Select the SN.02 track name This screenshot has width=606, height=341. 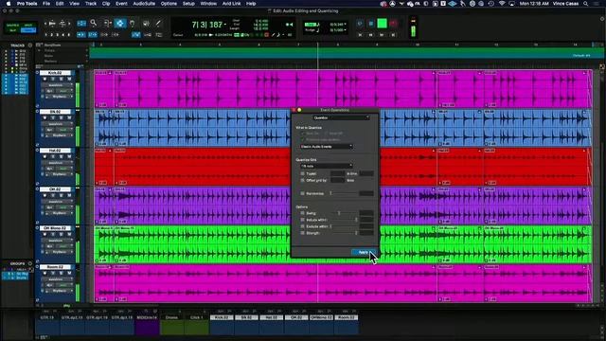(x=55, y=112)
